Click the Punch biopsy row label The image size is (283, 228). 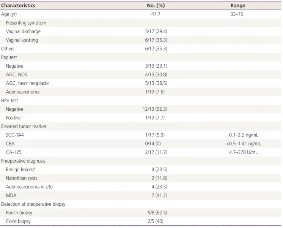coord(19,213)
